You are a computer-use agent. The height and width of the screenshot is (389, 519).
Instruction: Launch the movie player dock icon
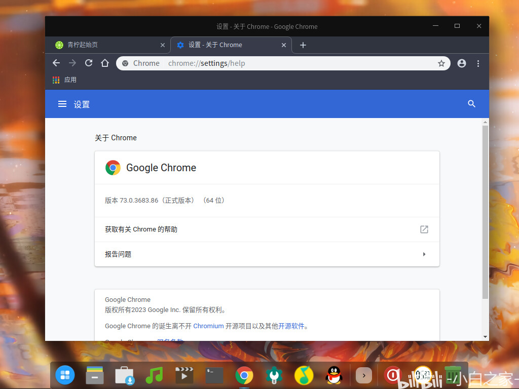(184, 375)
